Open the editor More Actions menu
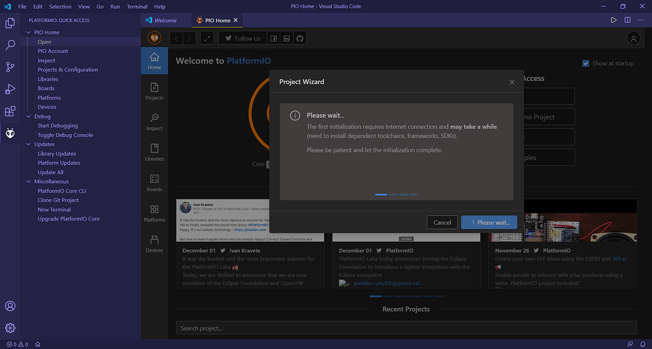 [x=641, y=20]
